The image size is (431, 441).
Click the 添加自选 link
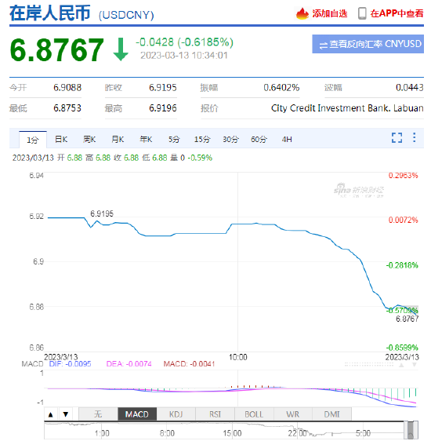pos(330,13)
